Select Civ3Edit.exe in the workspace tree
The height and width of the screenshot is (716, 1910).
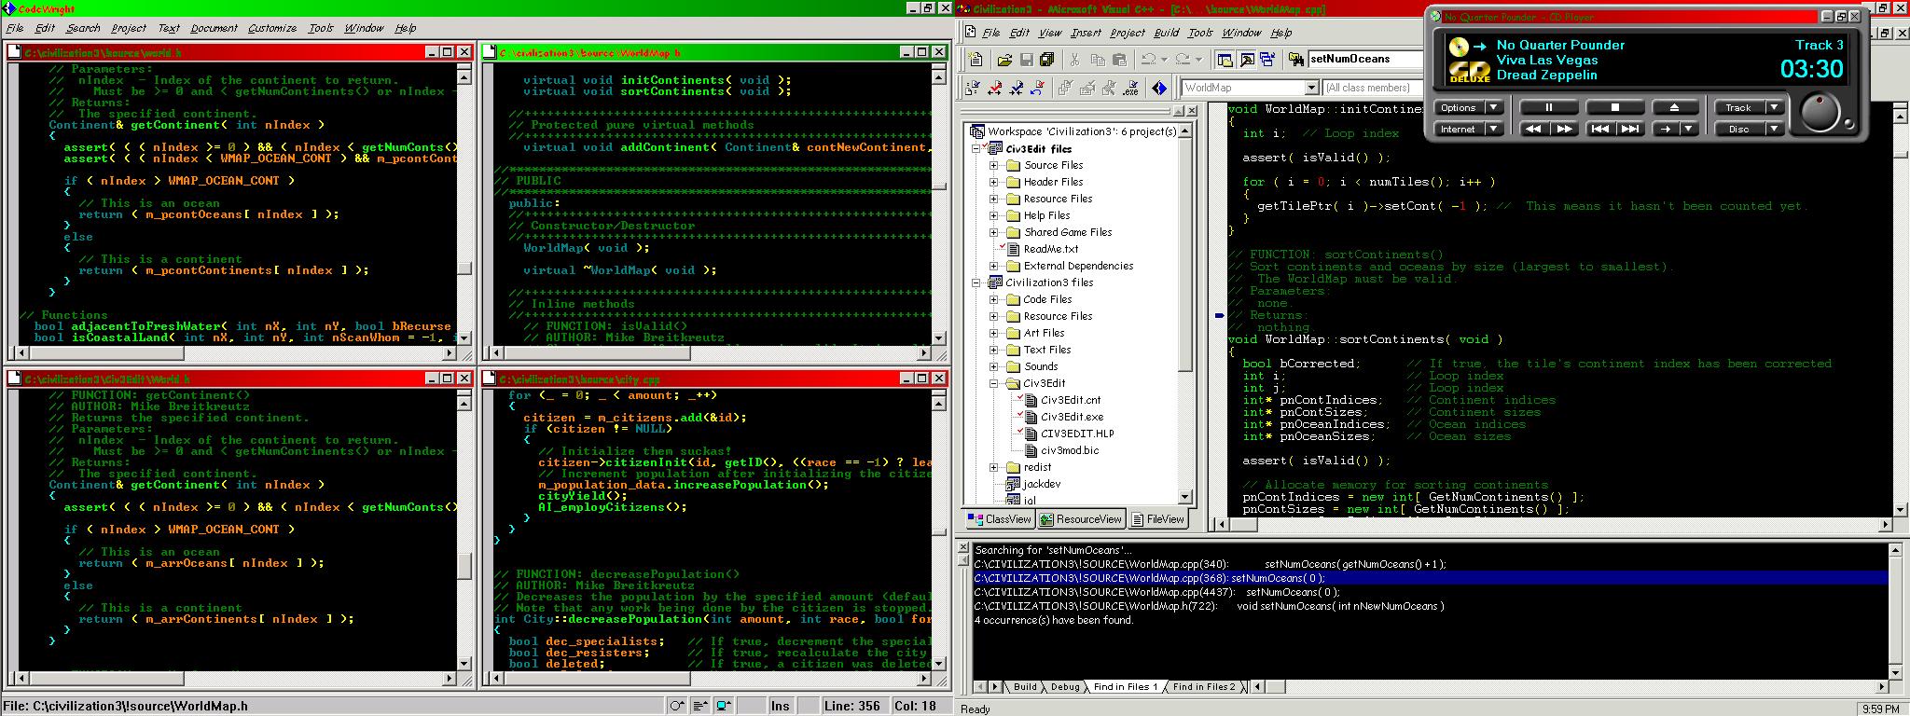(1072, 418)
